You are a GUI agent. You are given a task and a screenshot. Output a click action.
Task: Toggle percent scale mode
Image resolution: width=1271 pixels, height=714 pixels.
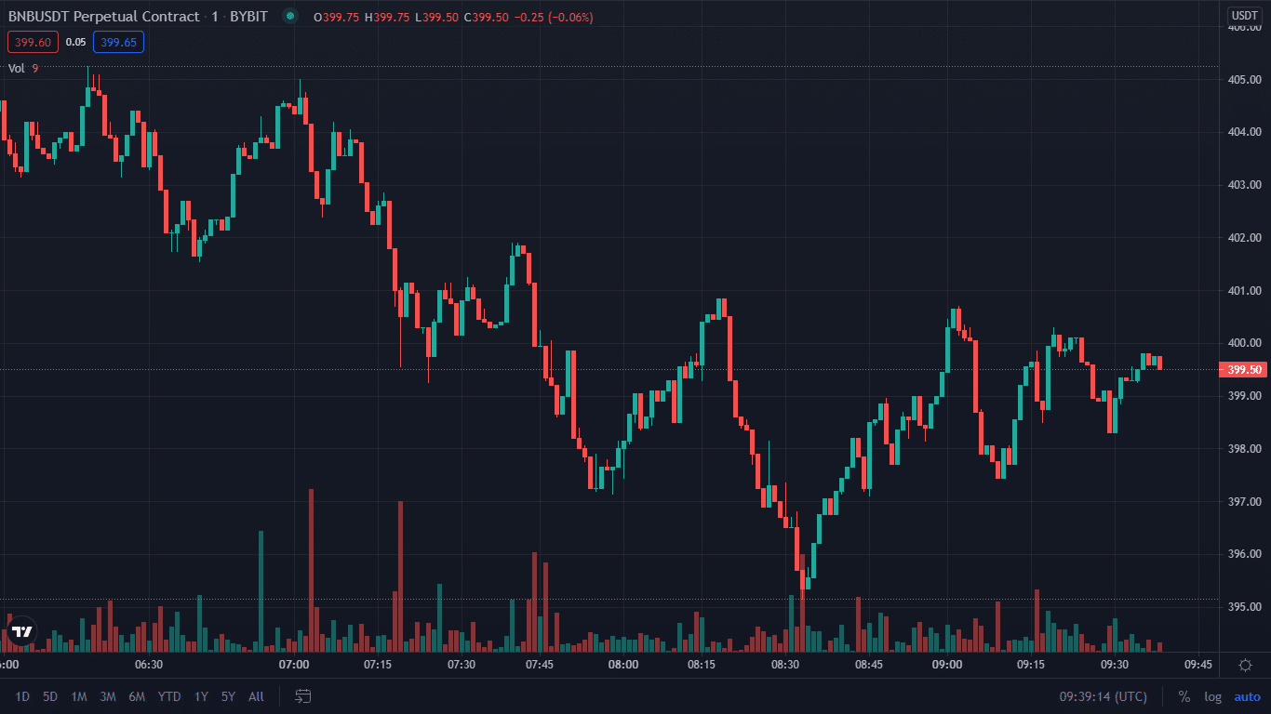(x=1184, y=696)
